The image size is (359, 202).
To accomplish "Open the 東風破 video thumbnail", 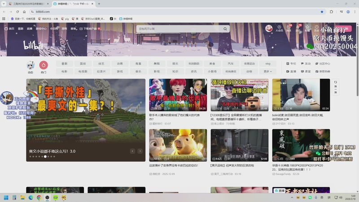I will pyautogui.click(x=301, y=145).
